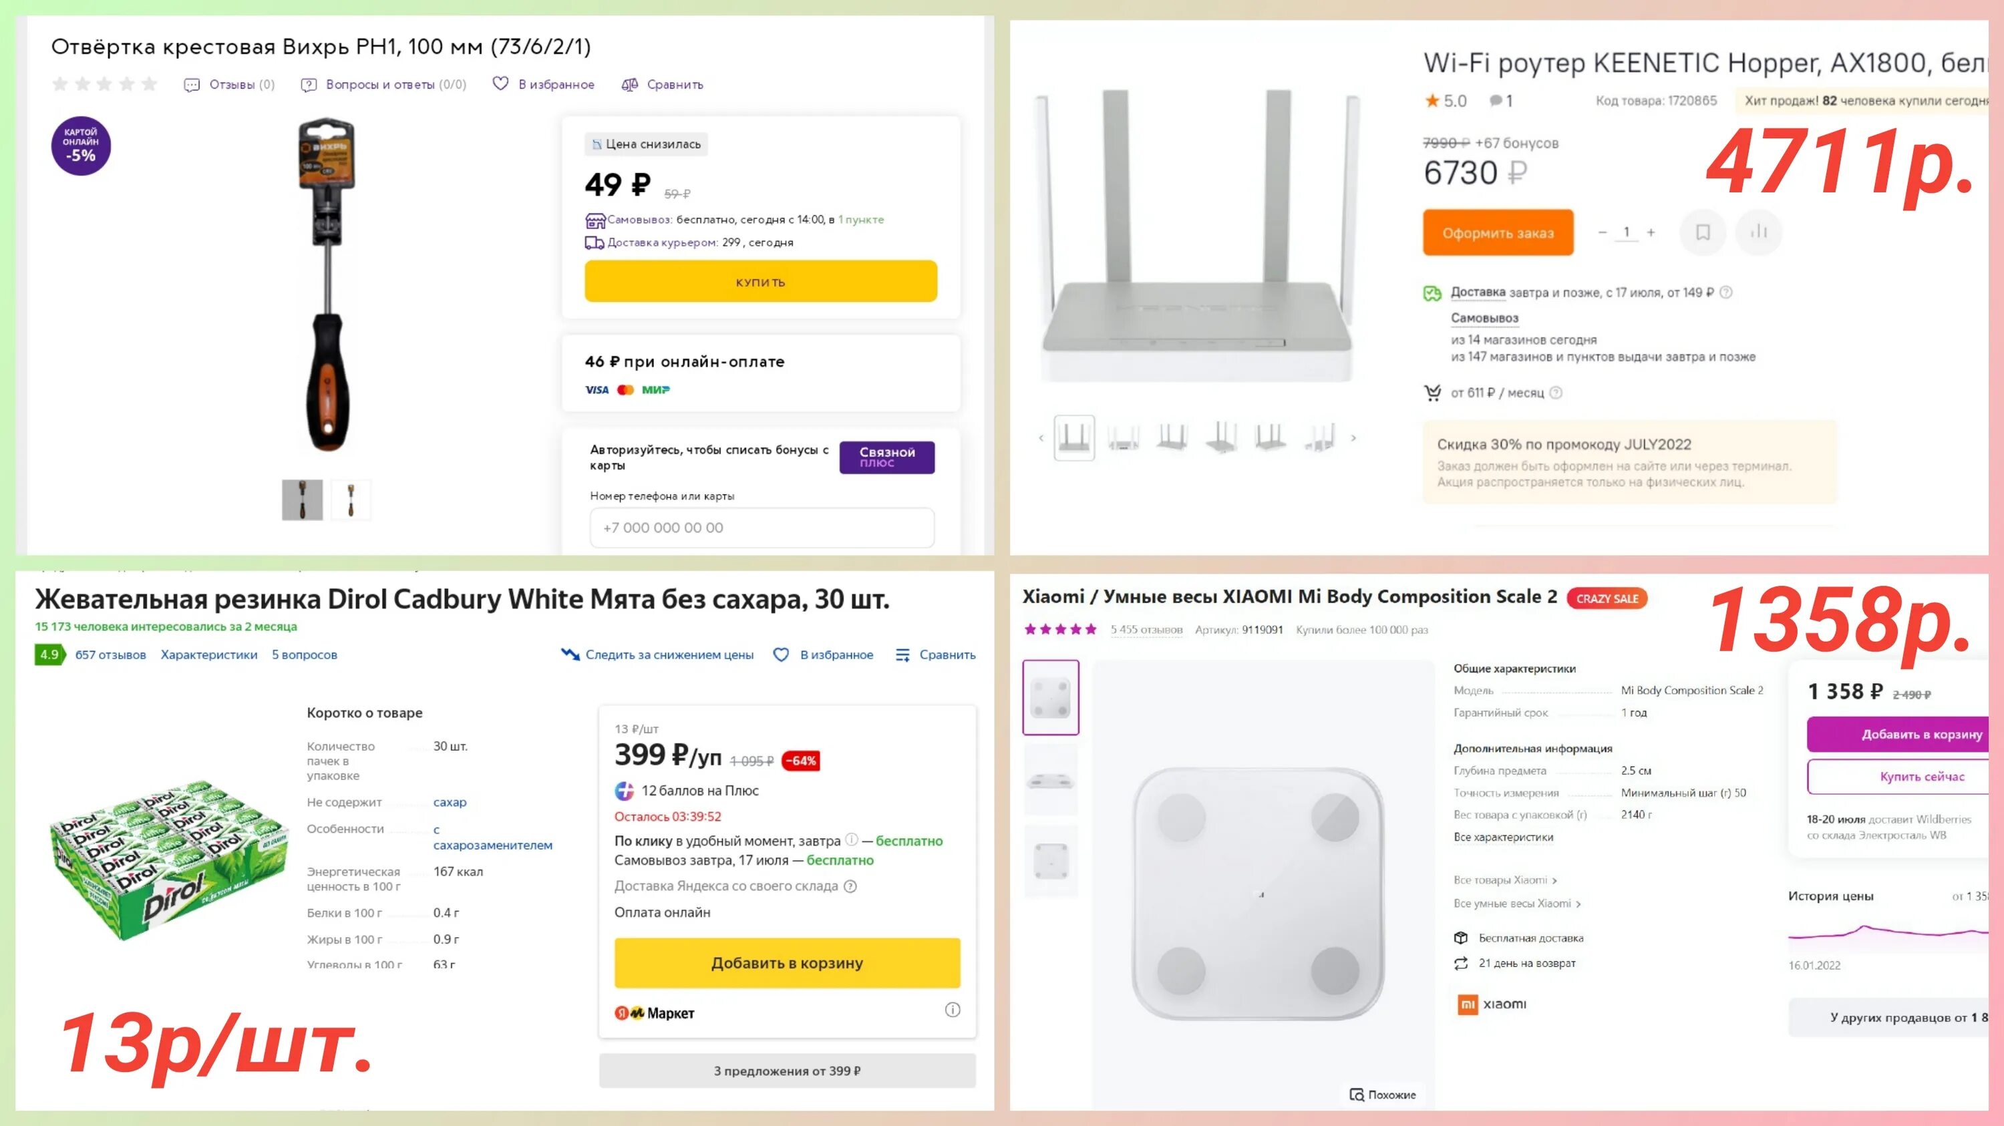
Task: Click the bookmark icon beside the router quantity
Action: tap(1702, 232)
